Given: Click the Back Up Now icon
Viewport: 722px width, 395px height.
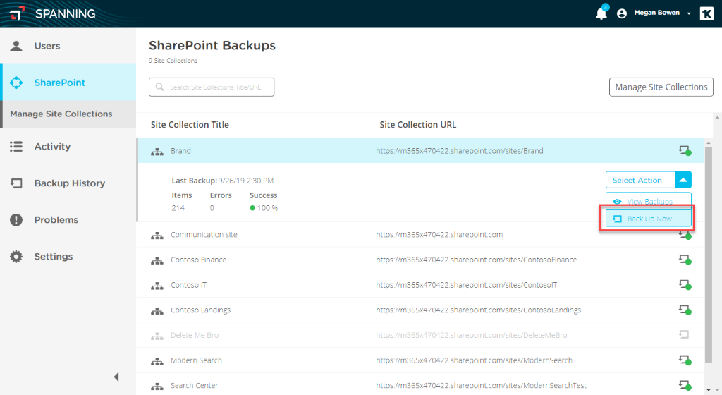Looking at the screenshot, I should coord(617,219).
